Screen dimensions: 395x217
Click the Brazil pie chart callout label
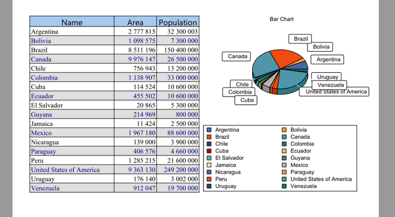[x=300, y=39]
